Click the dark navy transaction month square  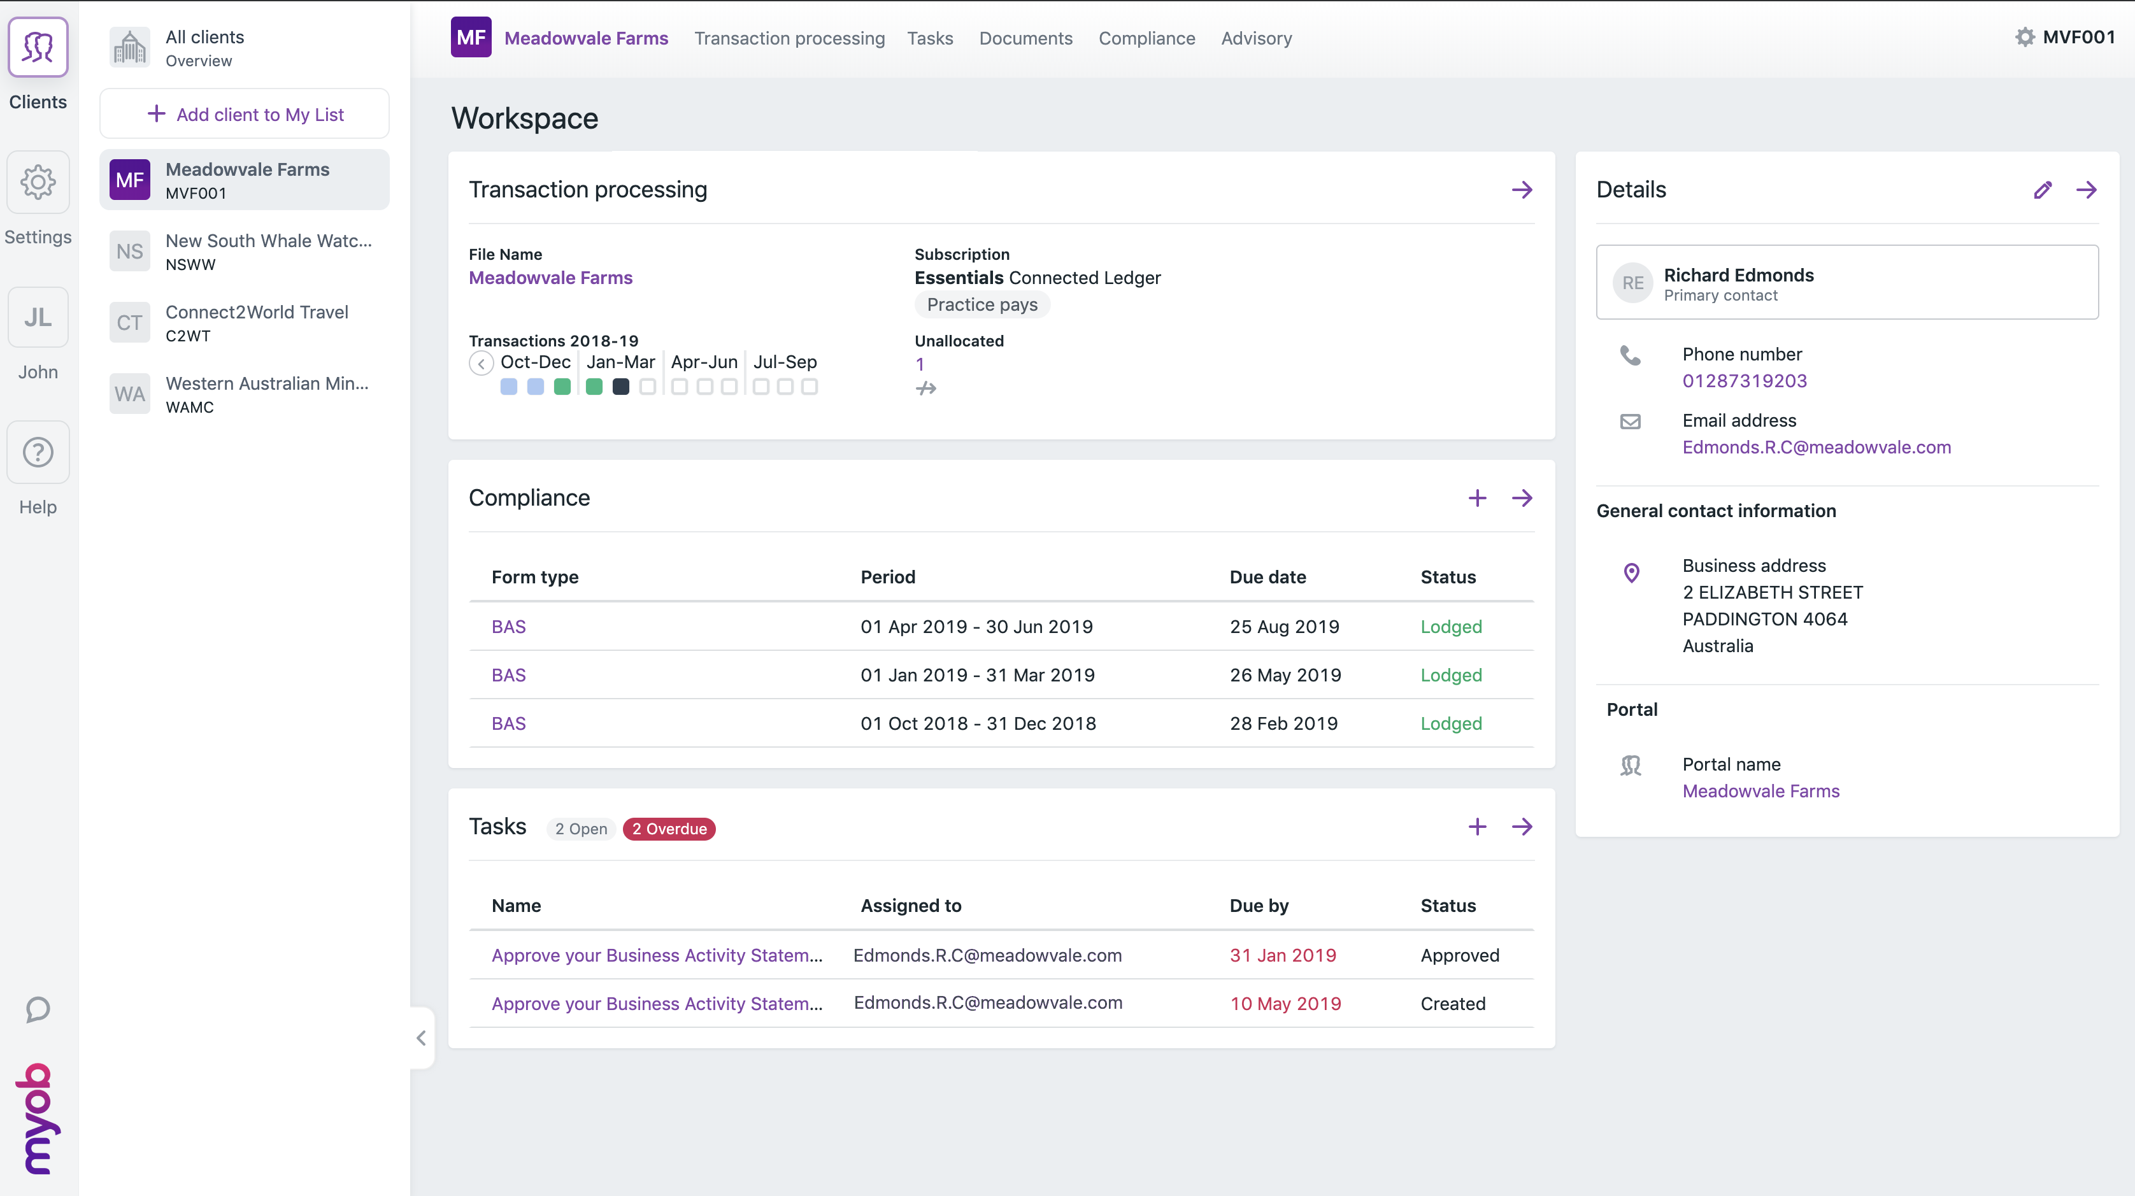[621, 387]
